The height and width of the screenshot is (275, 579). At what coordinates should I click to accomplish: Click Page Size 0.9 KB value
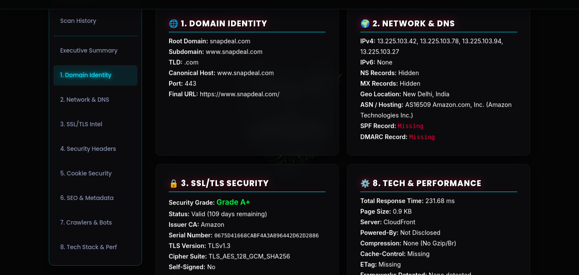coord(402,211)
